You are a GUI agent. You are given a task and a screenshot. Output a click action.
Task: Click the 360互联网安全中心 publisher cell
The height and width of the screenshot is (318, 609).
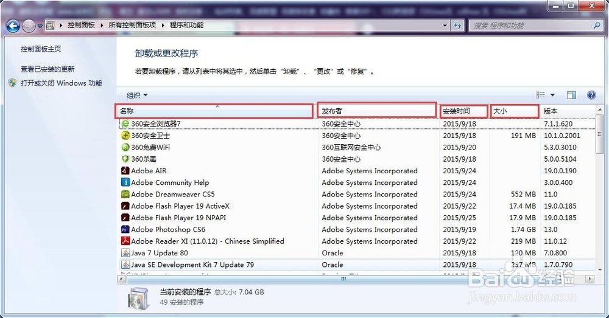pos(351,147)
